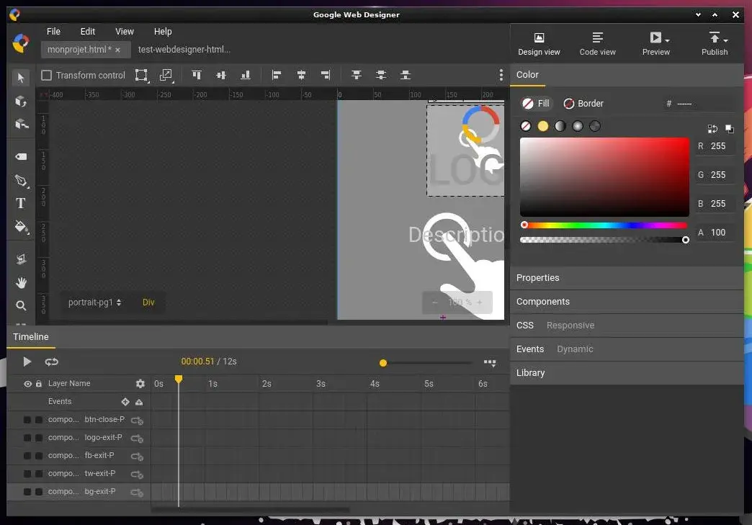Screen dimensions: 752x525
Task: Click the selection bounding box icon
Action: click(x=141, y=75)
